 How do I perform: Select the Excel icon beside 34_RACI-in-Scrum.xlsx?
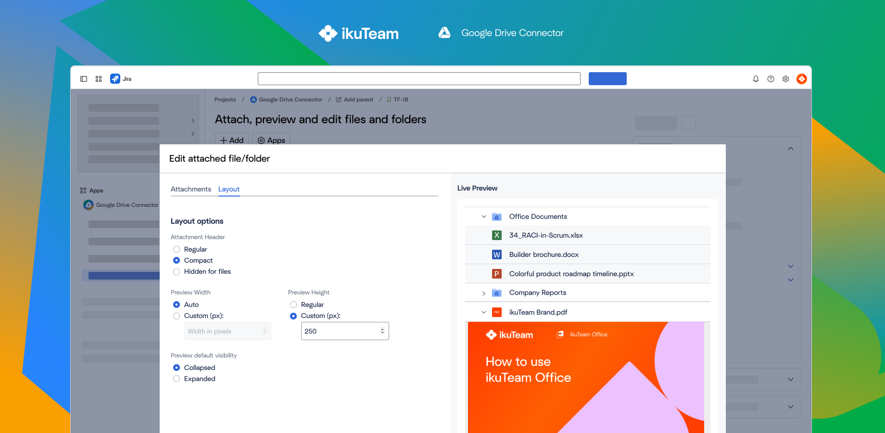point(497,235)
